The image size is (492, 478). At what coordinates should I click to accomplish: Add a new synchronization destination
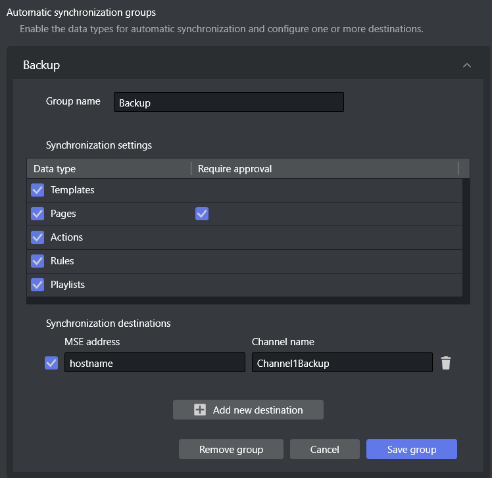coord(248,410)
